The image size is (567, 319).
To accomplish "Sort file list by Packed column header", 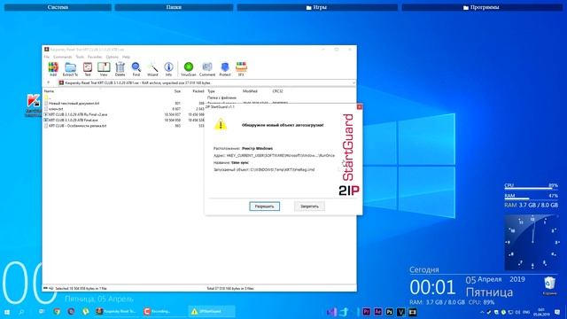I will [x=198, y=91].
